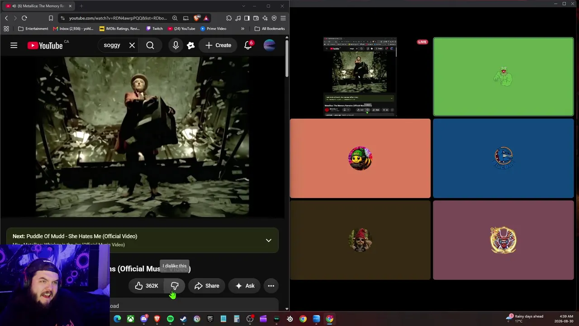Screen dimensions: 579x326
Task: Open Brave Rewards triangle icon
Action: pyautogui.click(x=206, y=18)
